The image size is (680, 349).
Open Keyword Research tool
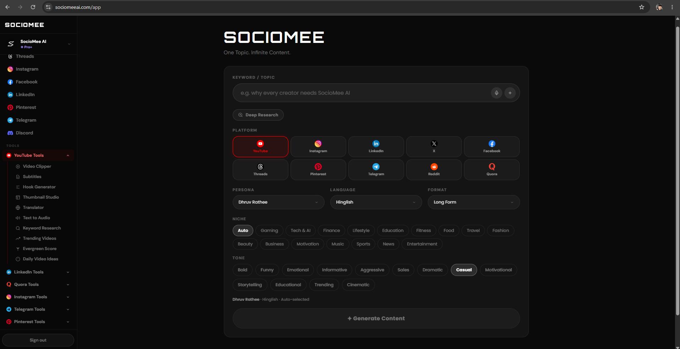[42, 228]
